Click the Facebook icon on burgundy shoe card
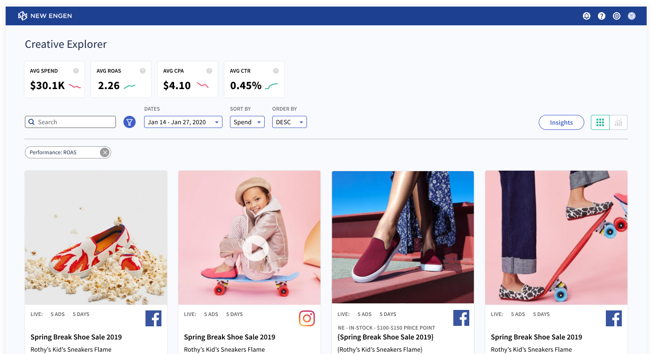This screenshot has width=657, height=354. pyautogui.click(x=461, y=318)
